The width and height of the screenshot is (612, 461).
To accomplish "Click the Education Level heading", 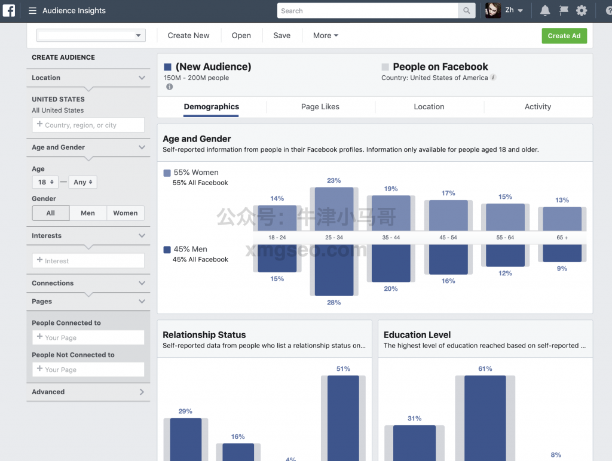I will (x=417, y=335).
